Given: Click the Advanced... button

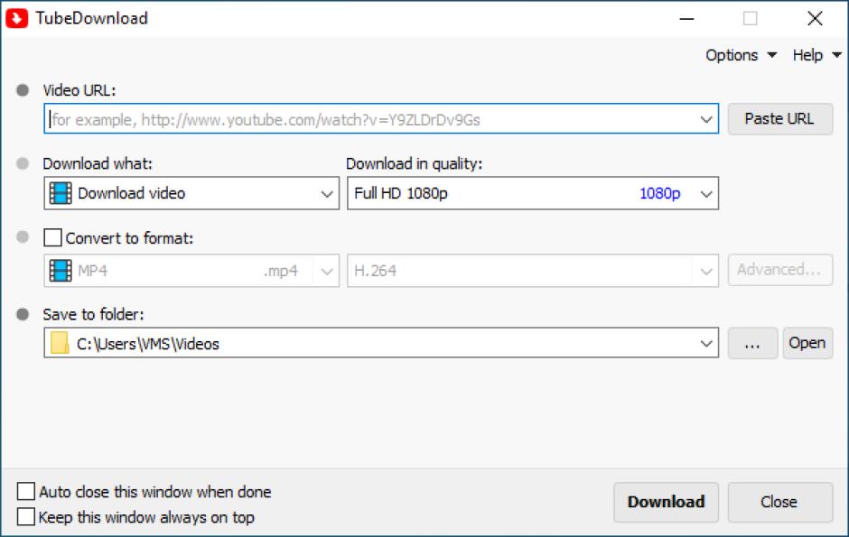Looking at the screenshot, I should (x=779, y=270).
